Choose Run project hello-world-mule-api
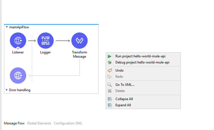Viewport: 214px width, 130px height. pyautogui.click(x=143, y=56)
